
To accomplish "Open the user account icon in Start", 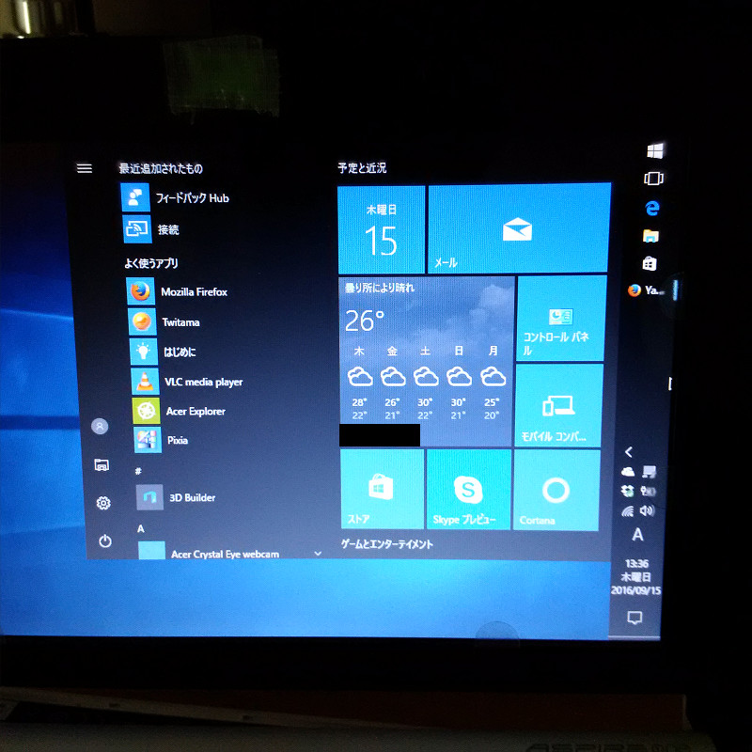I will point(100,426).
